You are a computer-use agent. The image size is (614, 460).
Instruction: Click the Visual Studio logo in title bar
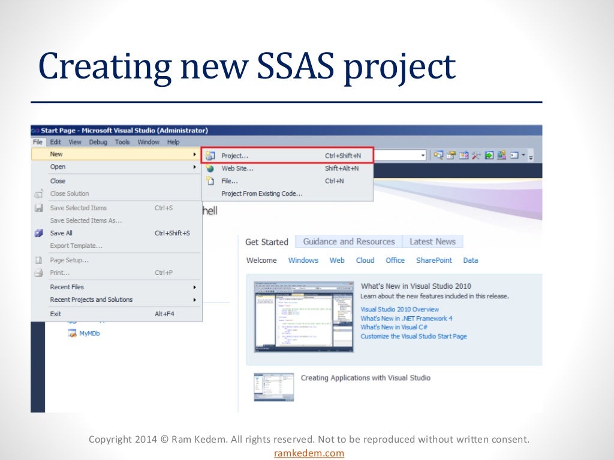click(x=35, y=131)
